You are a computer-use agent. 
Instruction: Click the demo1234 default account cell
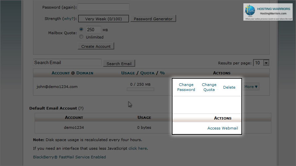pos(74,127)
